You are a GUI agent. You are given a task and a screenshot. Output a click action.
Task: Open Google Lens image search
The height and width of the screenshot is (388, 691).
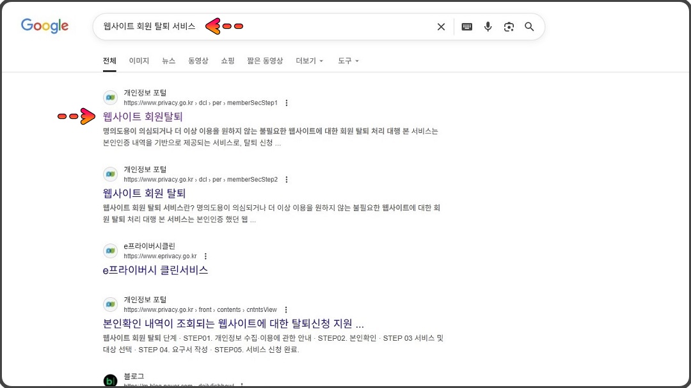point(509,27)
